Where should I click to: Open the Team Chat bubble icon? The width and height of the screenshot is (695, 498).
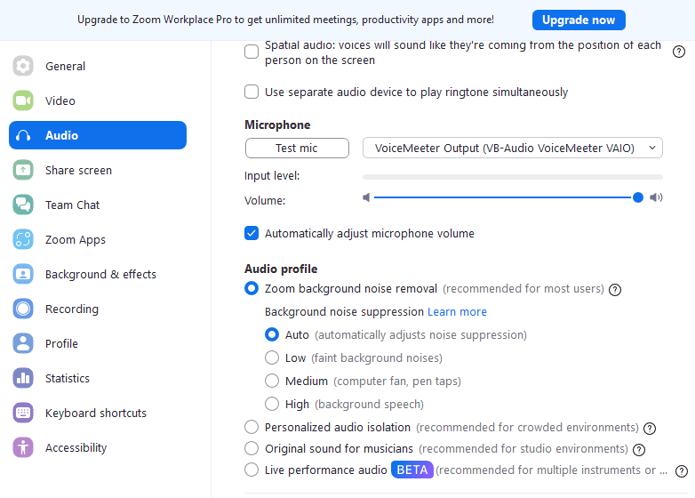[23, 205]
